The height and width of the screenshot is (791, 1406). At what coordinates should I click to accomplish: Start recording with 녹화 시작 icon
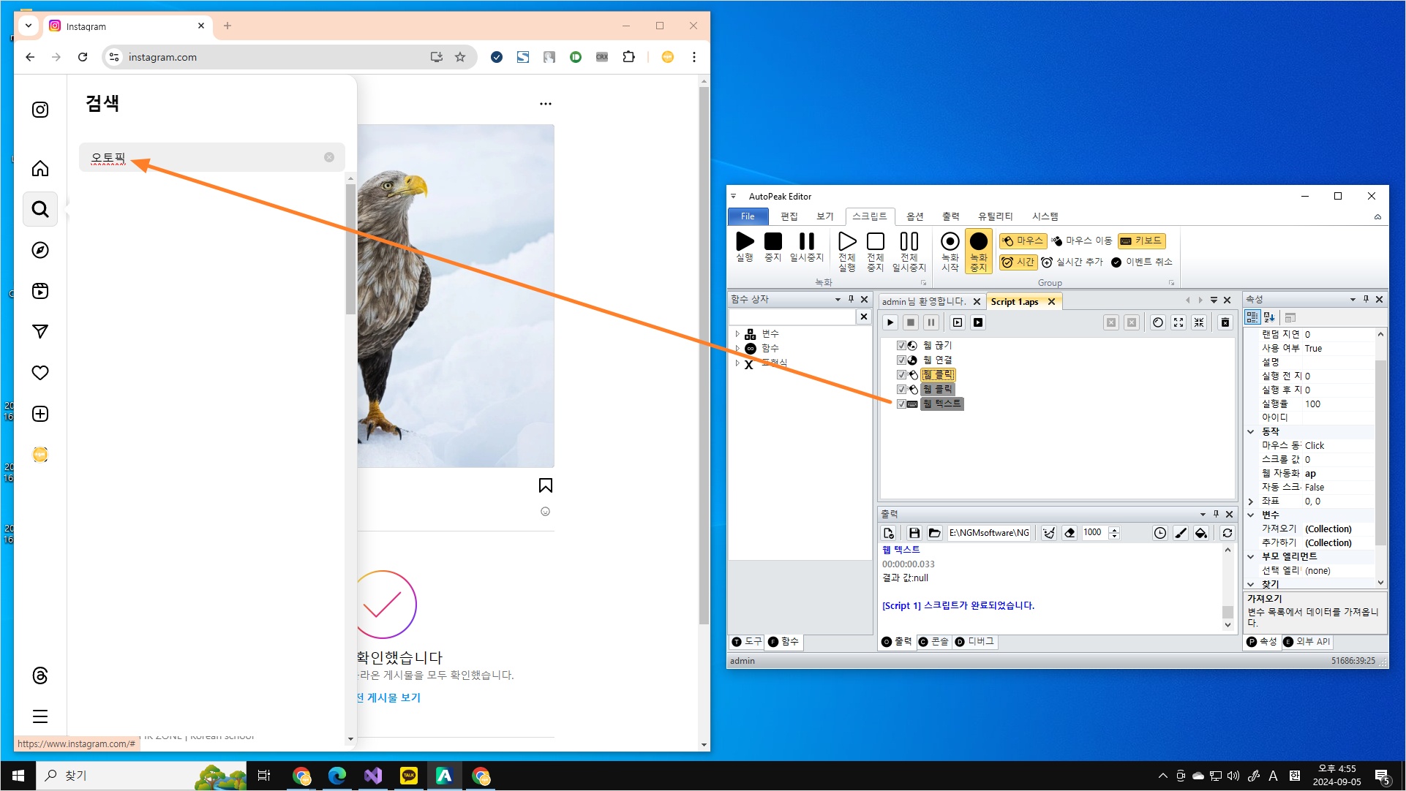pos(950,241)
